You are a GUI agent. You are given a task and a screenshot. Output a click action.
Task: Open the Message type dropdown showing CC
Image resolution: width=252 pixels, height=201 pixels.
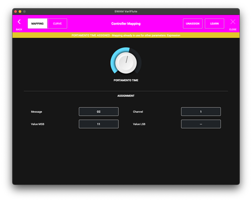(x=99, y=111)
